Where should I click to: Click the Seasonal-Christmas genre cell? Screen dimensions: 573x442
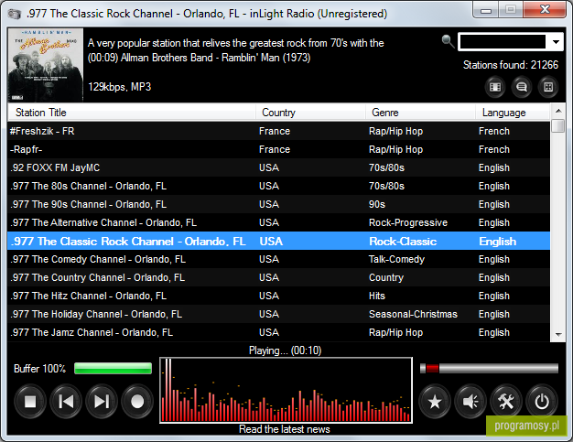(x=413, y=314)
